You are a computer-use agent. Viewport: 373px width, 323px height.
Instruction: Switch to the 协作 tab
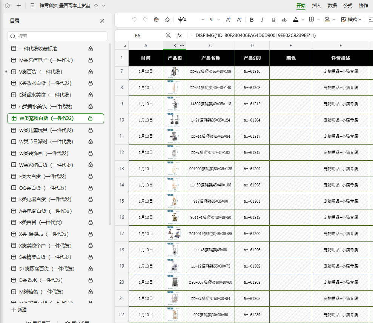[363, 6]
